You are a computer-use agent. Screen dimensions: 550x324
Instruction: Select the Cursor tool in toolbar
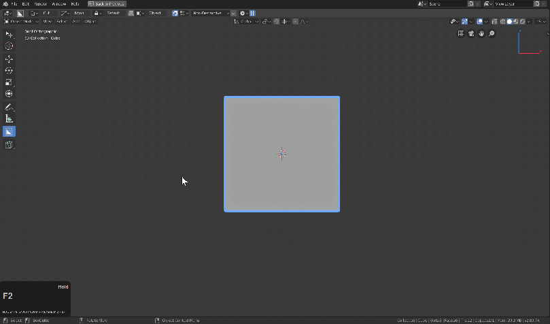click(9, 46)
